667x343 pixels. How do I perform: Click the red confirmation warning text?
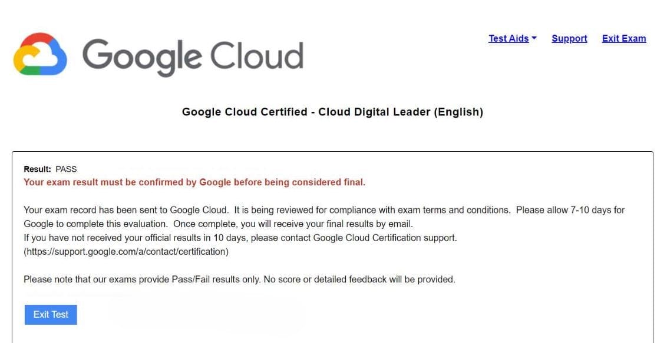pos(194,182)
